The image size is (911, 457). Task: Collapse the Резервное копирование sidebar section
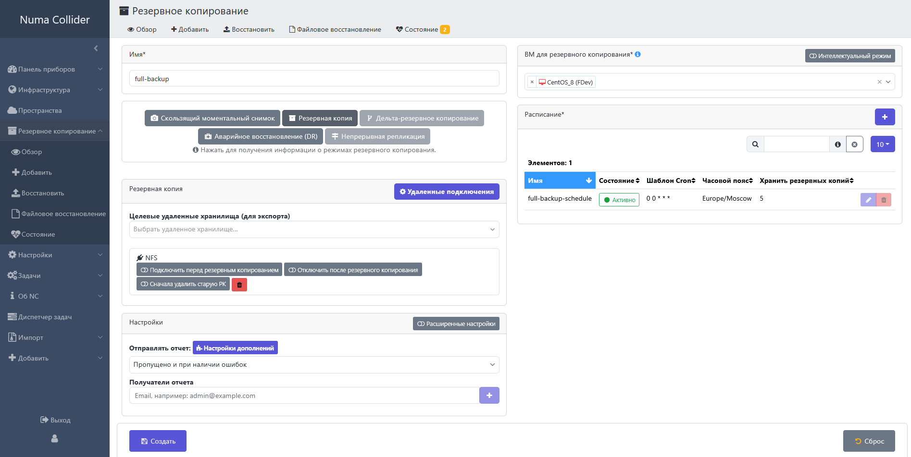coord(55,131)
